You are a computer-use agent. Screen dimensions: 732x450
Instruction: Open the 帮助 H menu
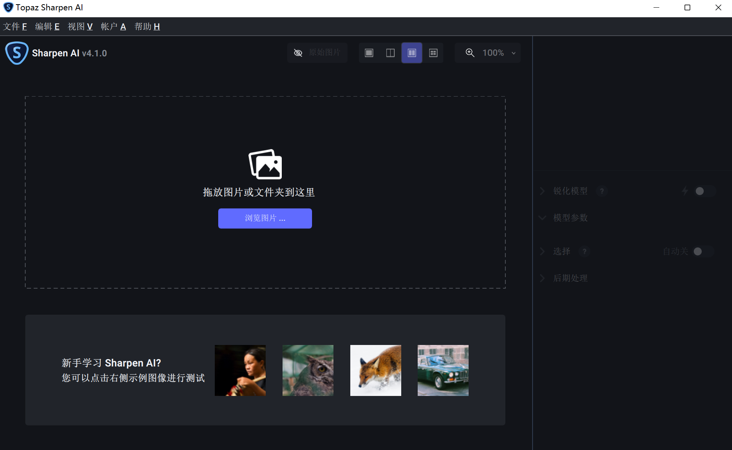pos(147,26)
